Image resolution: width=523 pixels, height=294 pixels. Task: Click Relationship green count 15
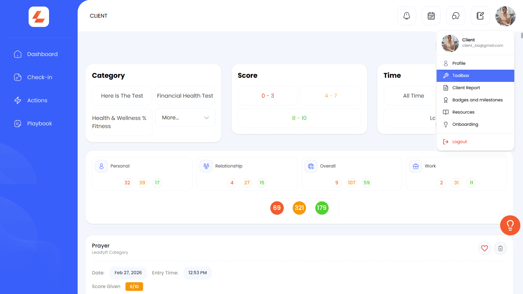[x=262, y=183]
